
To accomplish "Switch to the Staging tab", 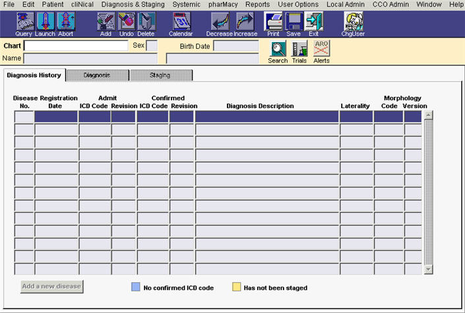I will pos(161,75).
